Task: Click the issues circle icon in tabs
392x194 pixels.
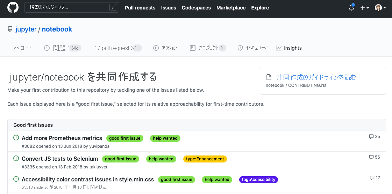Action: coord(47,48)
